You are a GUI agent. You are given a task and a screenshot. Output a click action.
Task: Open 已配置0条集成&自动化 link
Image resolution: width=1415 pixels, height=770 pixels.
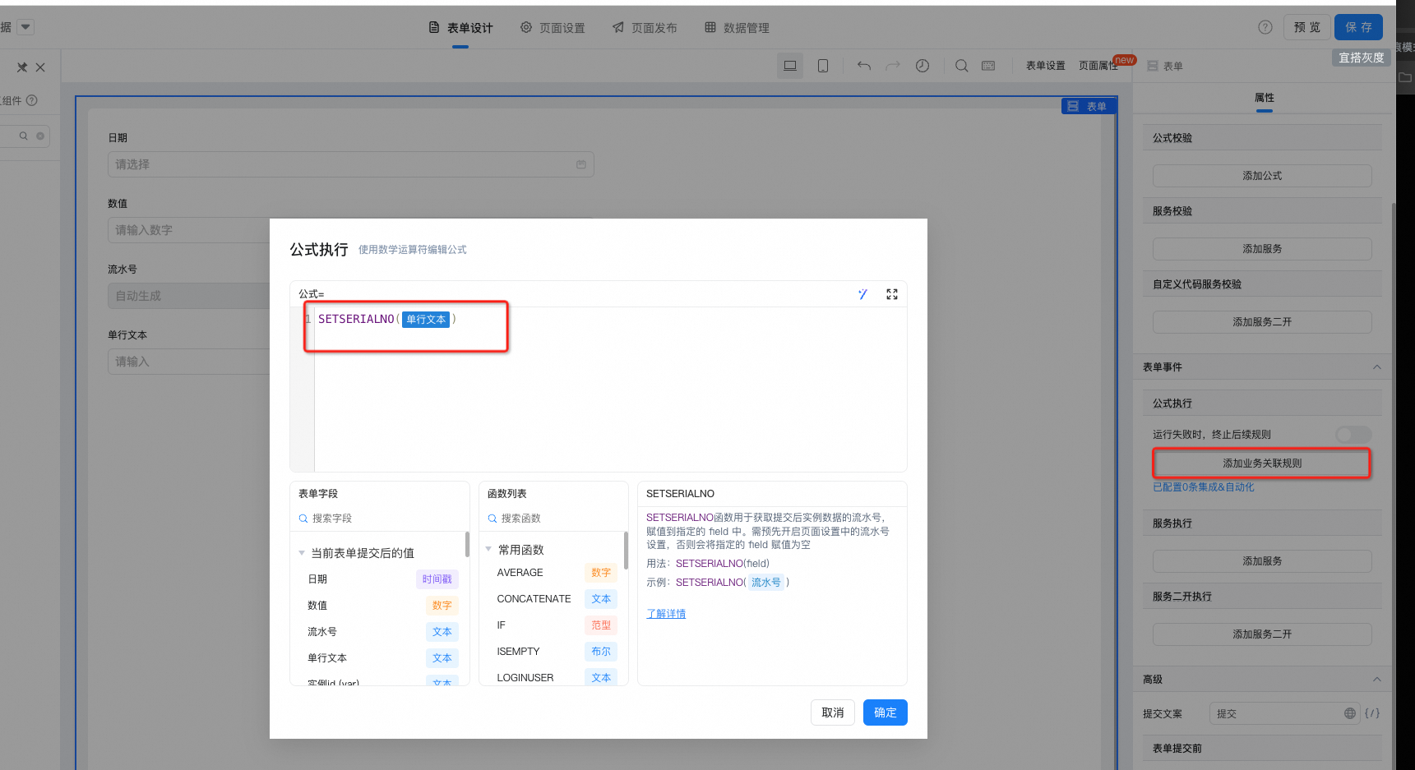pyautogui.click(x=1204, y=487)
